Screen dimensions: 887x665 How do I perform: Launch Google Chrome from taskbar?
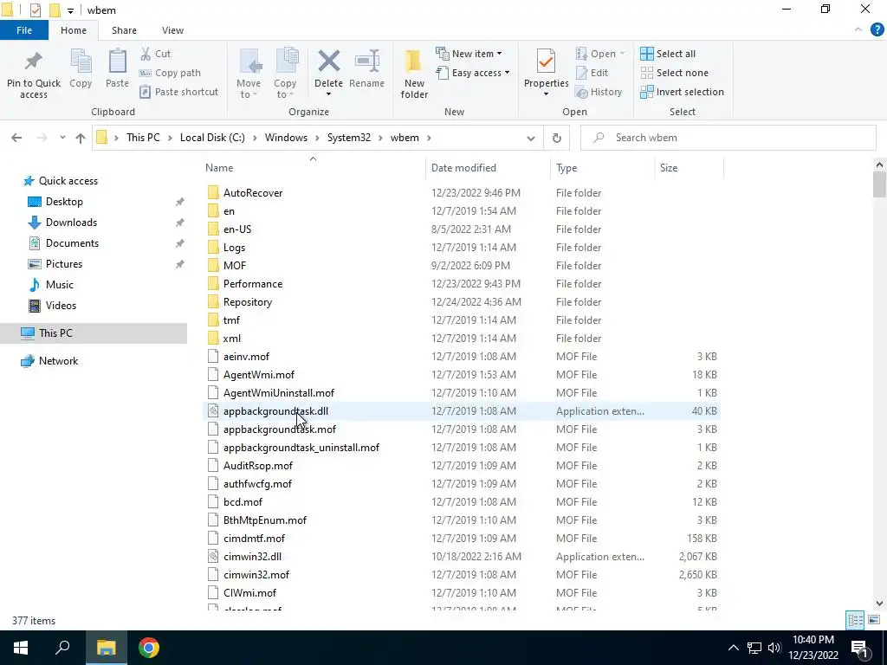[149, 648]
